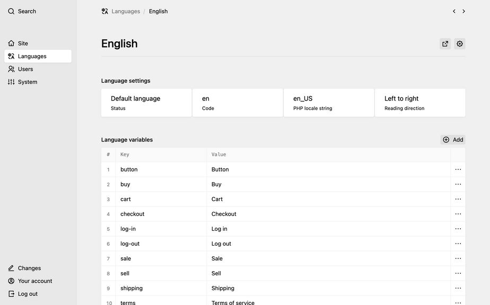Open System via sliders icon
This screenshot has height=305, width=490.
click(x=11, y=82)
